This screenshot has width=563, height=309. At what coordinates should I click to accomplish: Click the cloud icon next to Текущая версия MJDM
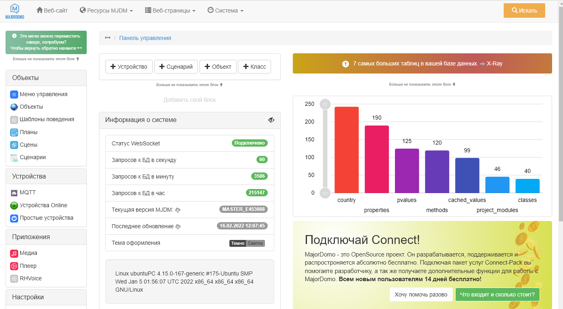tap(178, 210)
